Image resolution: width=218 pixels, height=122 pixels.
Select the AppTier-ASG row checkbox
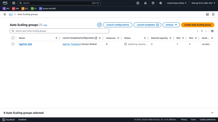(13, 44)
